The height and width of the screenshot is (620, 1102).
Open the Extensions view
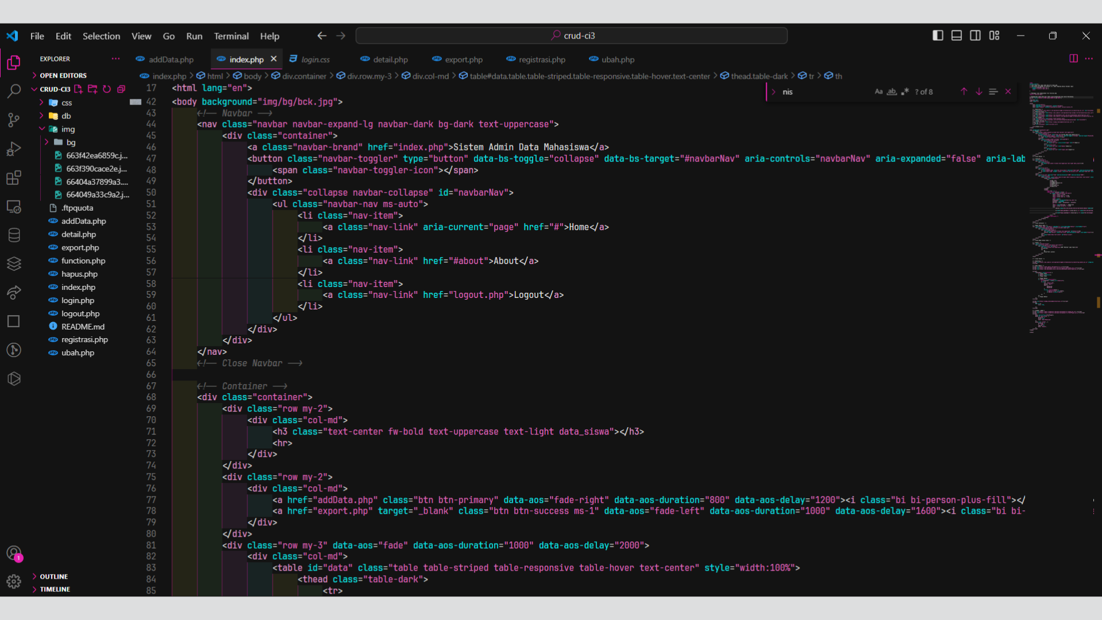coord(14,178)
